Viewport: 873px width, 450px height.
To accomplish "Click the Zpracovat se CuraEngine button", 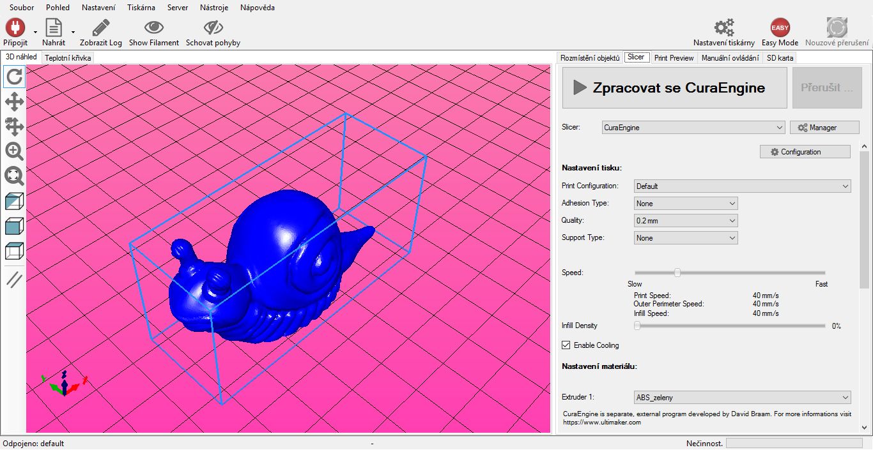I will click(x=674, y=88).
